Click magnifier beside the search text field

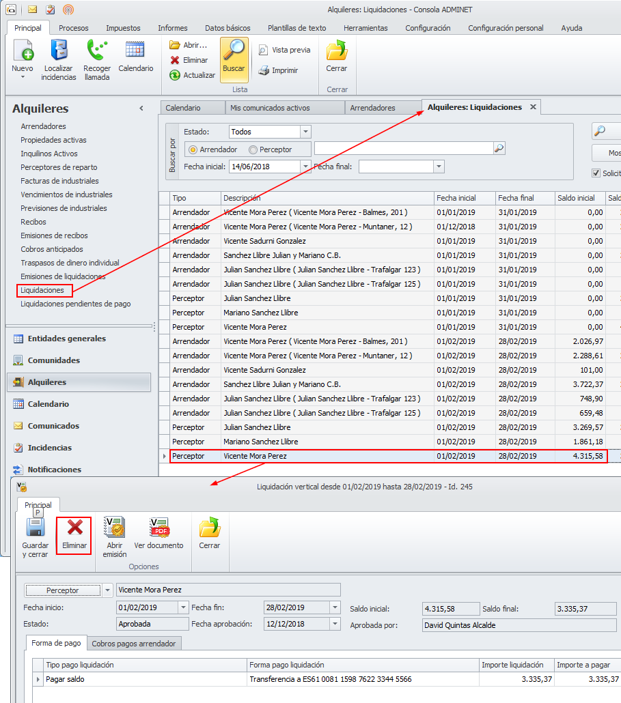[499, 148]
